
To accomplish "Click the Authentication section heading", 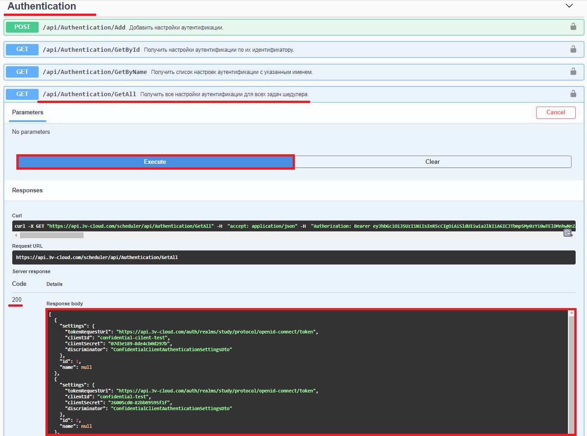I will coord(42,6).
